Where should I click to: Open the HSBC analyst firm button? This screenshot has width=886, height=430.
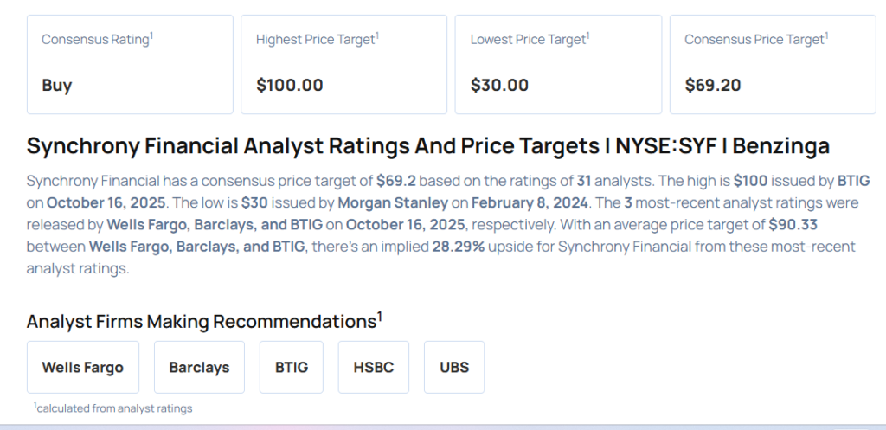(374, 367)
